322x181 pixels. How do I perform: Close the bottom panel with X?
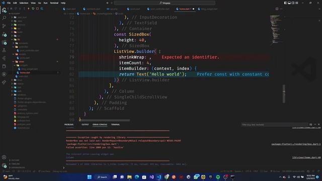tap(318, 124)
